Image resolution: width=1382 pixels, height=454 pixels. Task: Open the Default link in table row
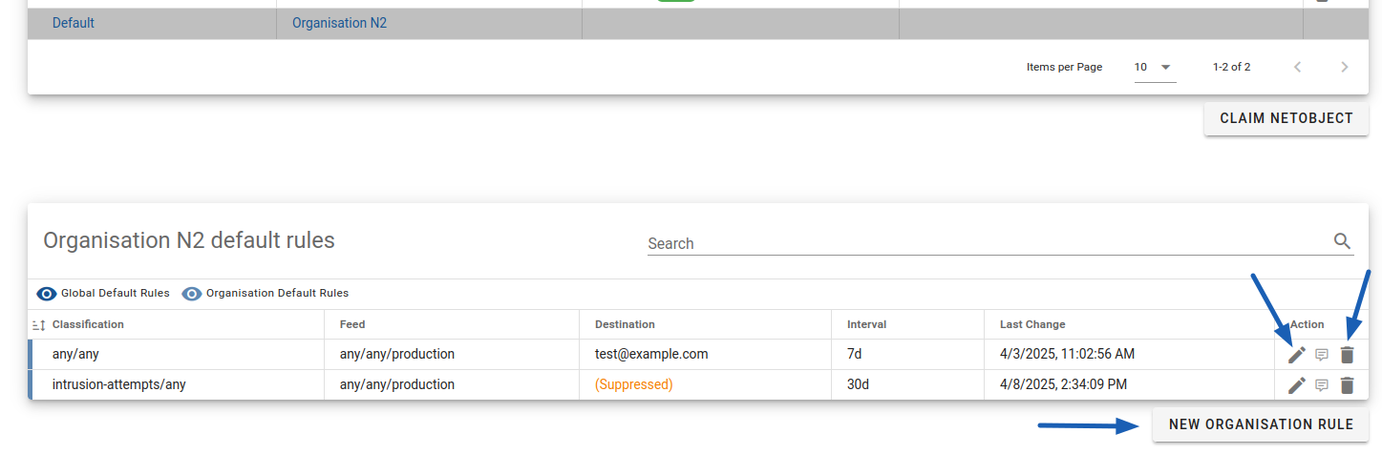pyautogui.click(x=74, y=23)
